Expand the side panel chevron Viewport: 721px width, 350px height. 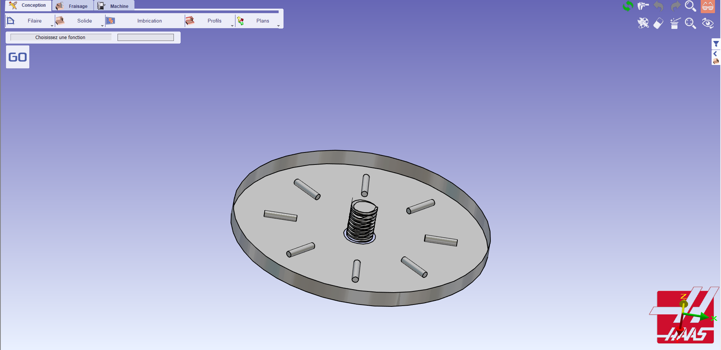715,54
